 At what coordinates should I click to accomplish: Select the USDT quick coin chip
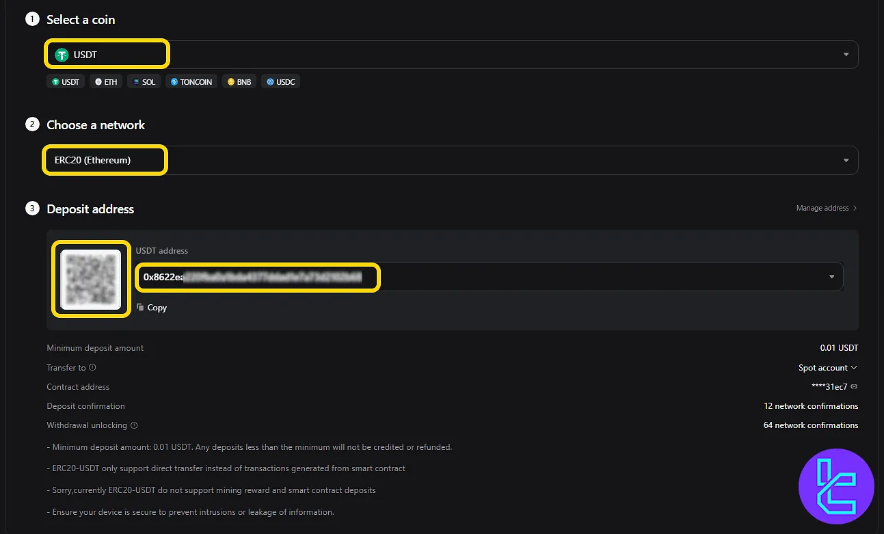66,82
